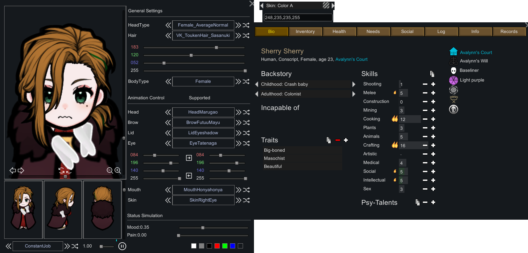Screen dimensions: 528x253
Task: Rotate the character preview left
Action: tap(13, 170)
